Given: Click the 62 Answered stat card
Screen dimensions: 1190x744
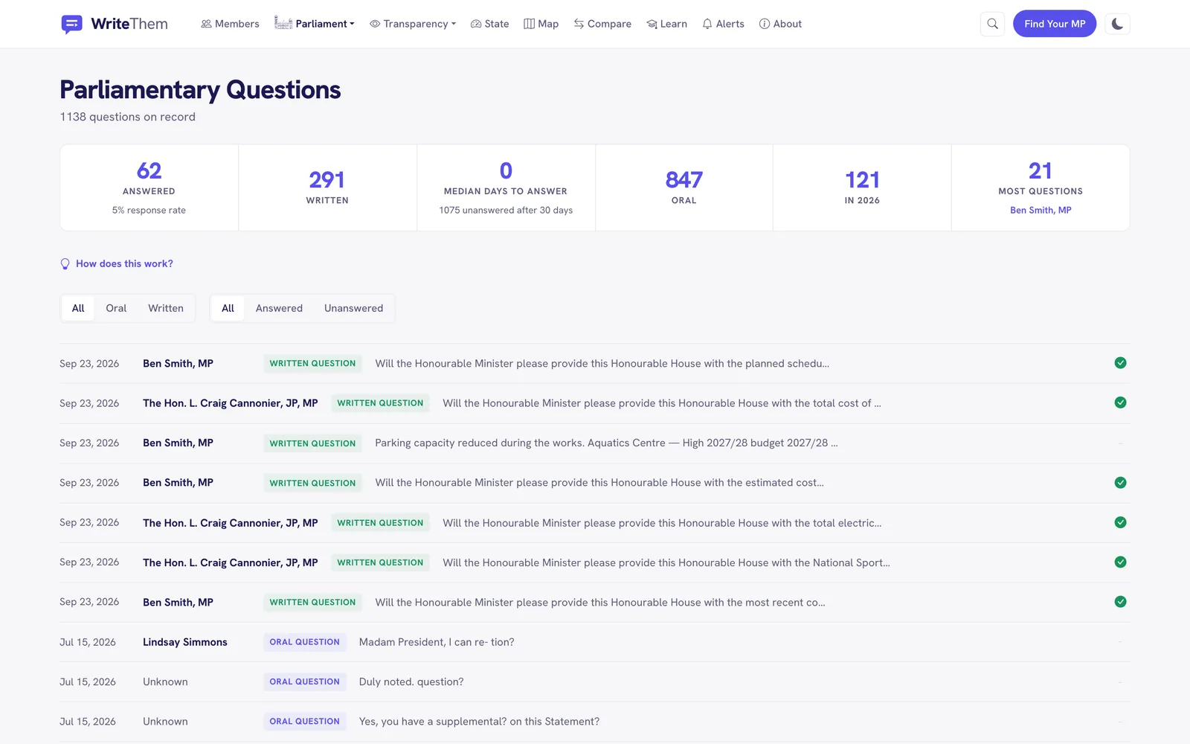Looking at the screenshot, I should pyautogui.click(x=149, y=187).
